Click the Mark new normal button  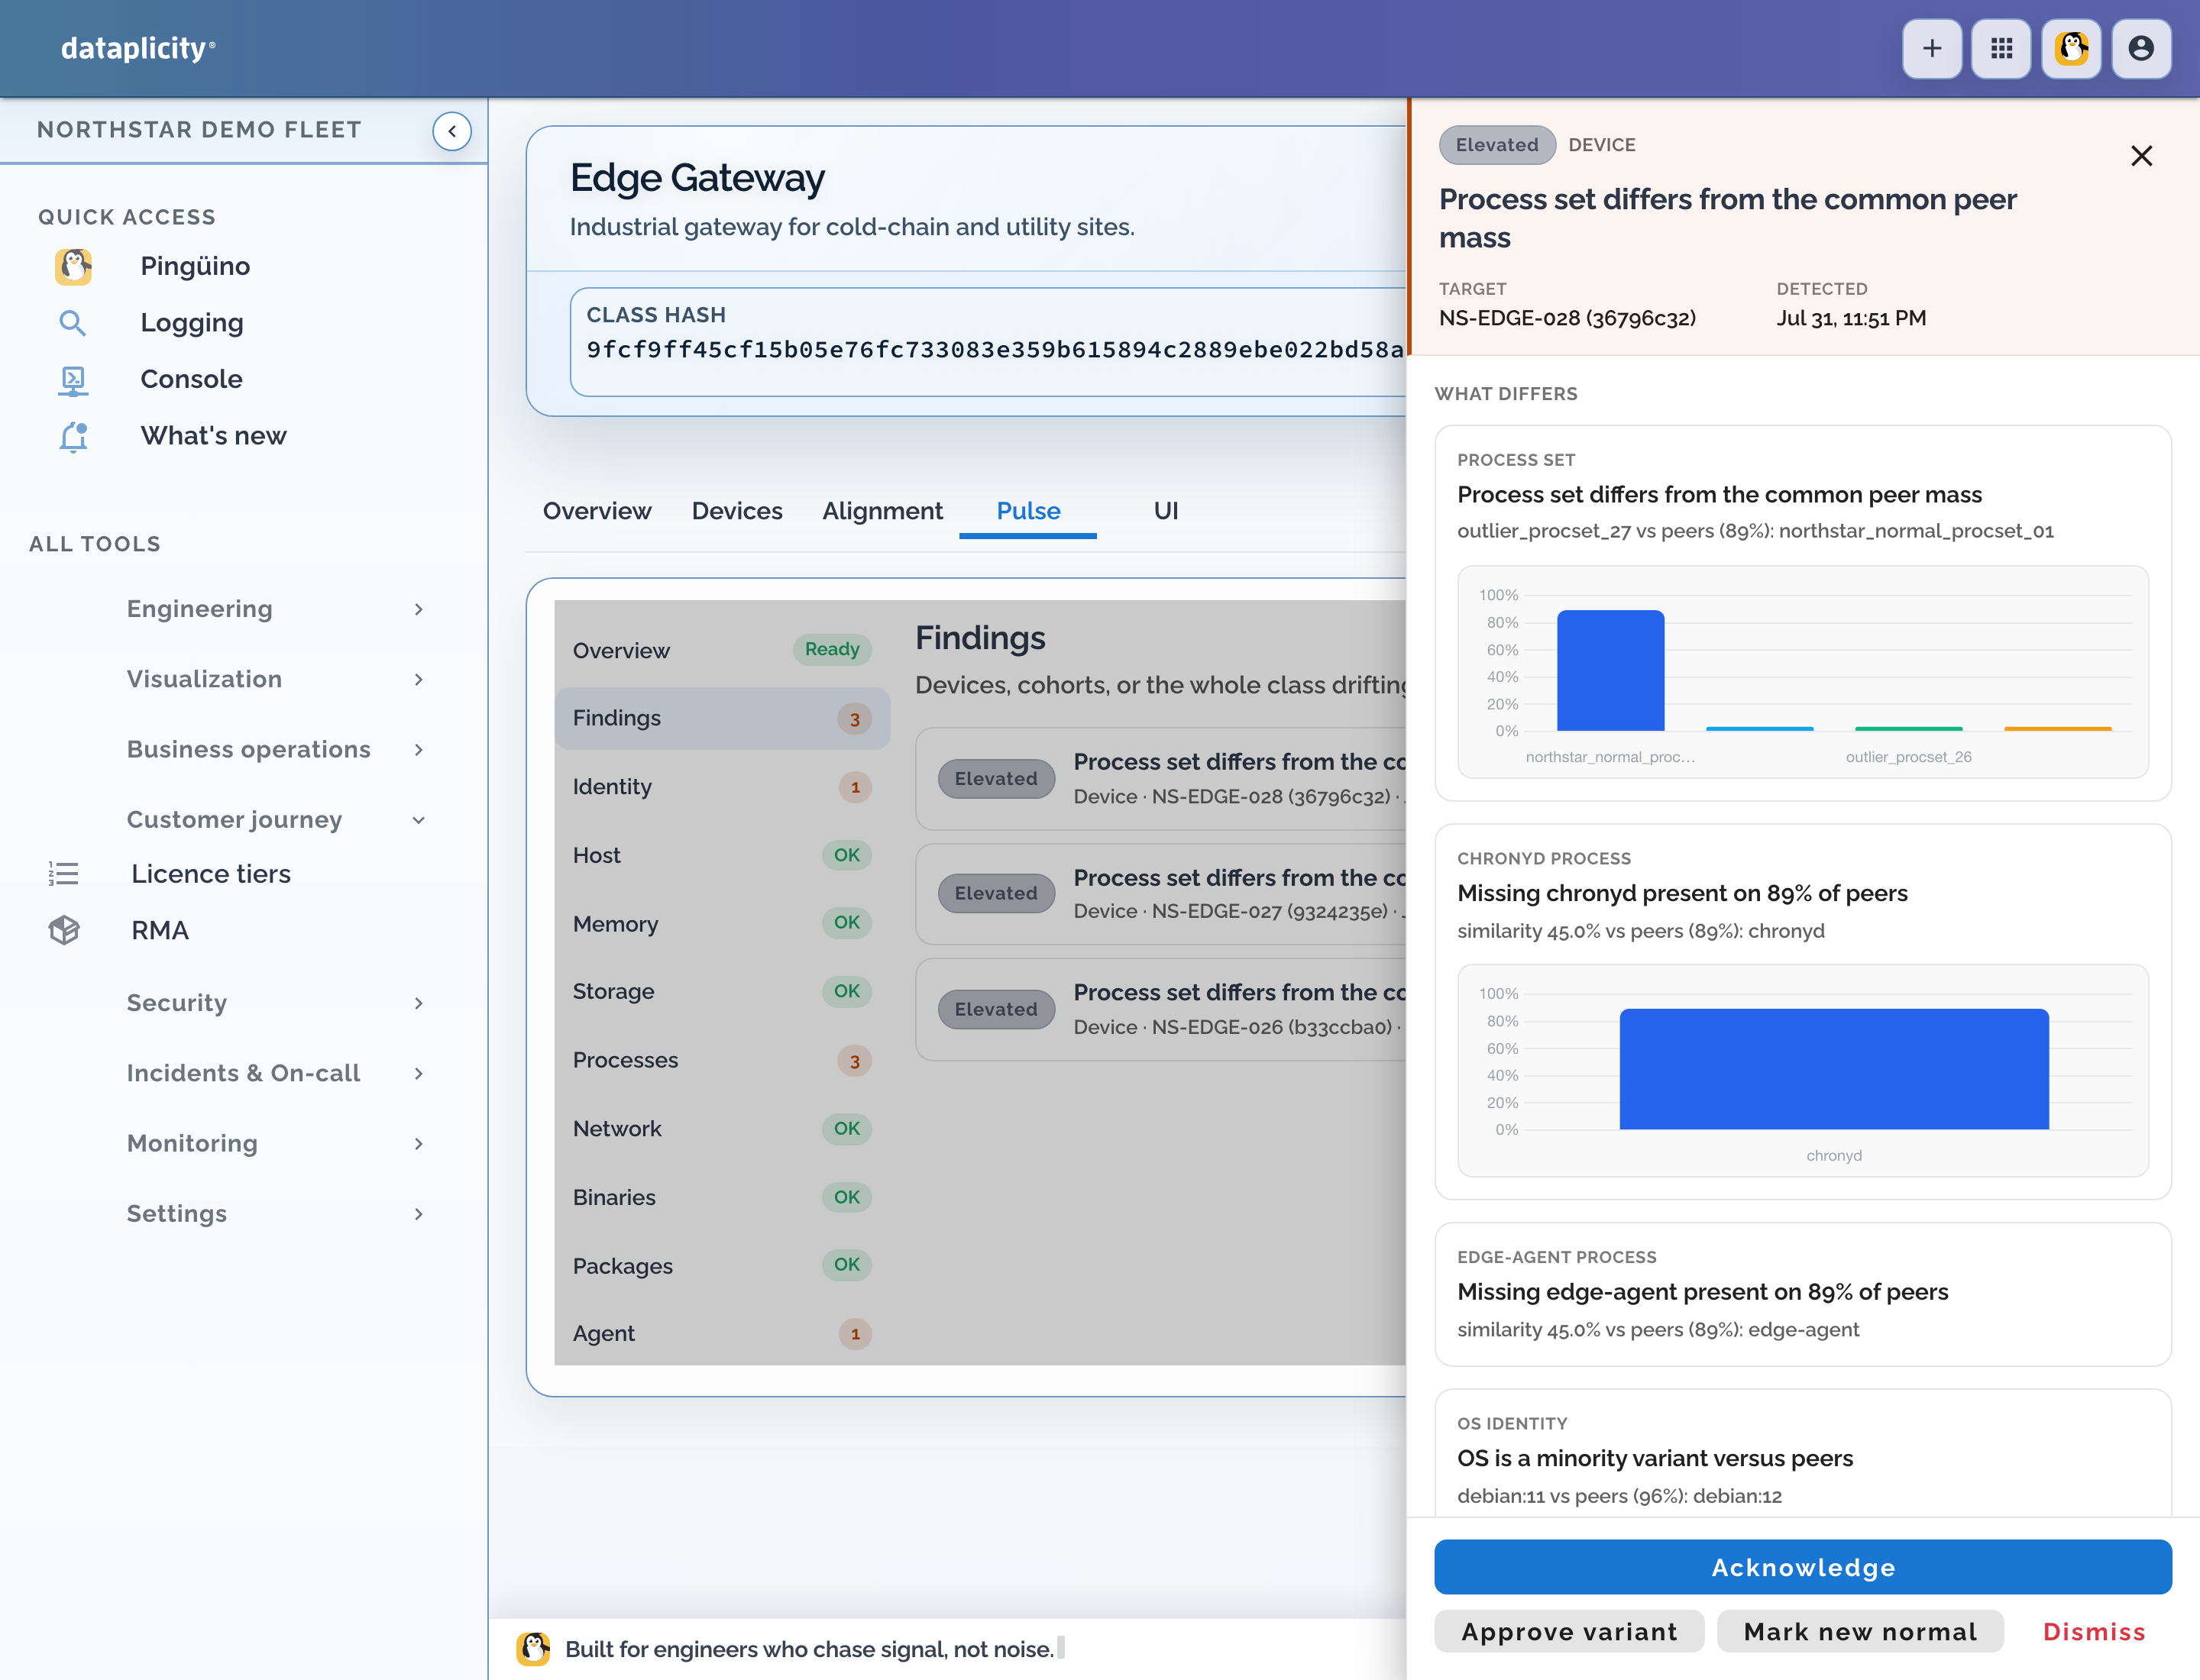1860,1632
